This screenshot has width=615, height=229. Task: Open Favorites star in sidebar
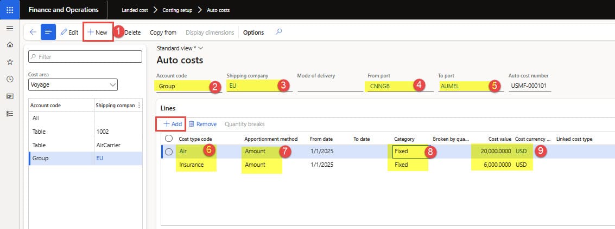[x=10, y=62]
